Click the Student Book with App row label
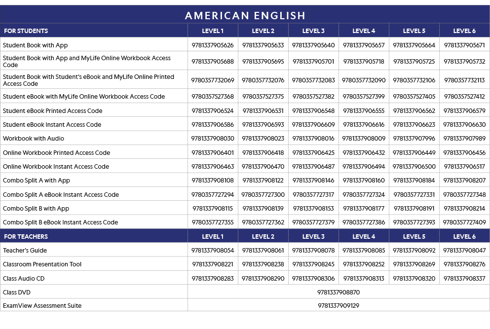490x329 pixels. [36, 45]
